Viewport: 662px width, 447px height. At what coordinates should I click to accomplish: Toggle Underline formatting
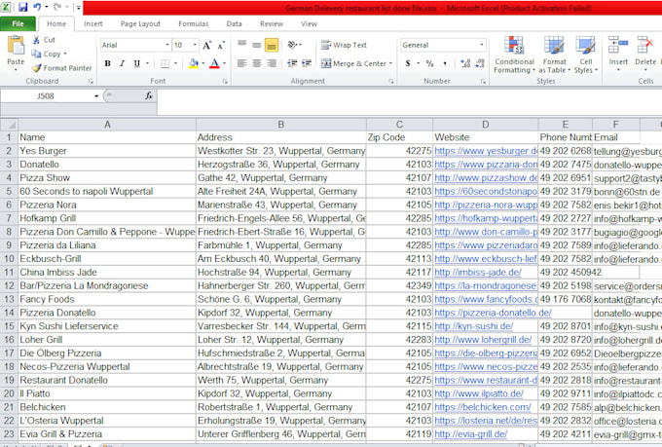point(137,63)
